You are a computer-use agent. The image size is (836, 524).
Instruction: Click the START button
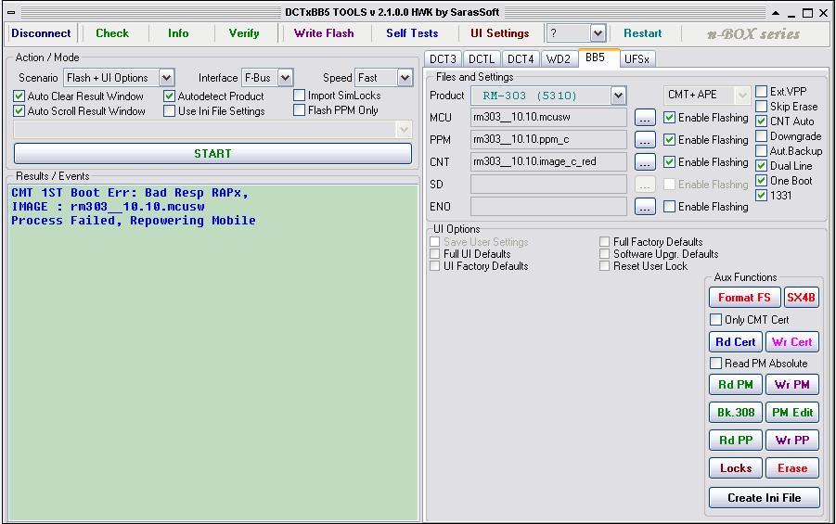coord(212,154)
